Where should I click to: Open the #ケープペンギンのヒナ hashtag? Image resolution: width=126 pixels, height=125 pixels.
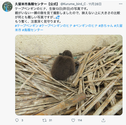56,26
